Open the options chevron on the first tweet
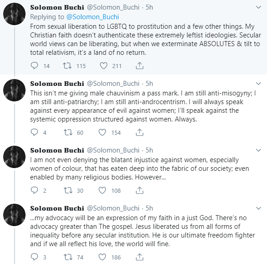The width and height of the screenshot is (267, 264). [258, 7]
